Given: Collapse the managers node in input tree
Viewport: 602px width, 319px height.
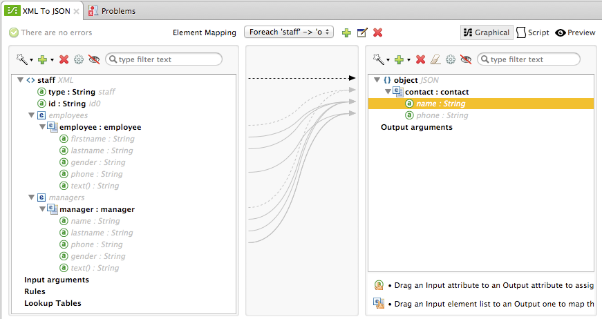Looking at the screenshot, I should pyautogui.click(x=31, y=197).
